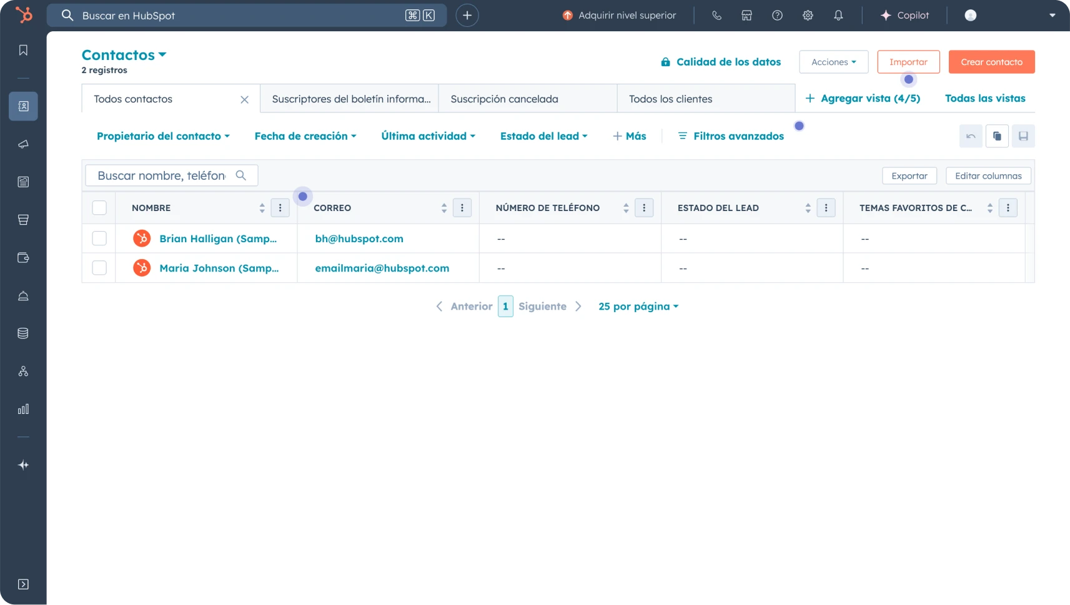Toggle the select-all contacts checkbox
Viewport: 1070px width, 605px height.
click(99, 208)
